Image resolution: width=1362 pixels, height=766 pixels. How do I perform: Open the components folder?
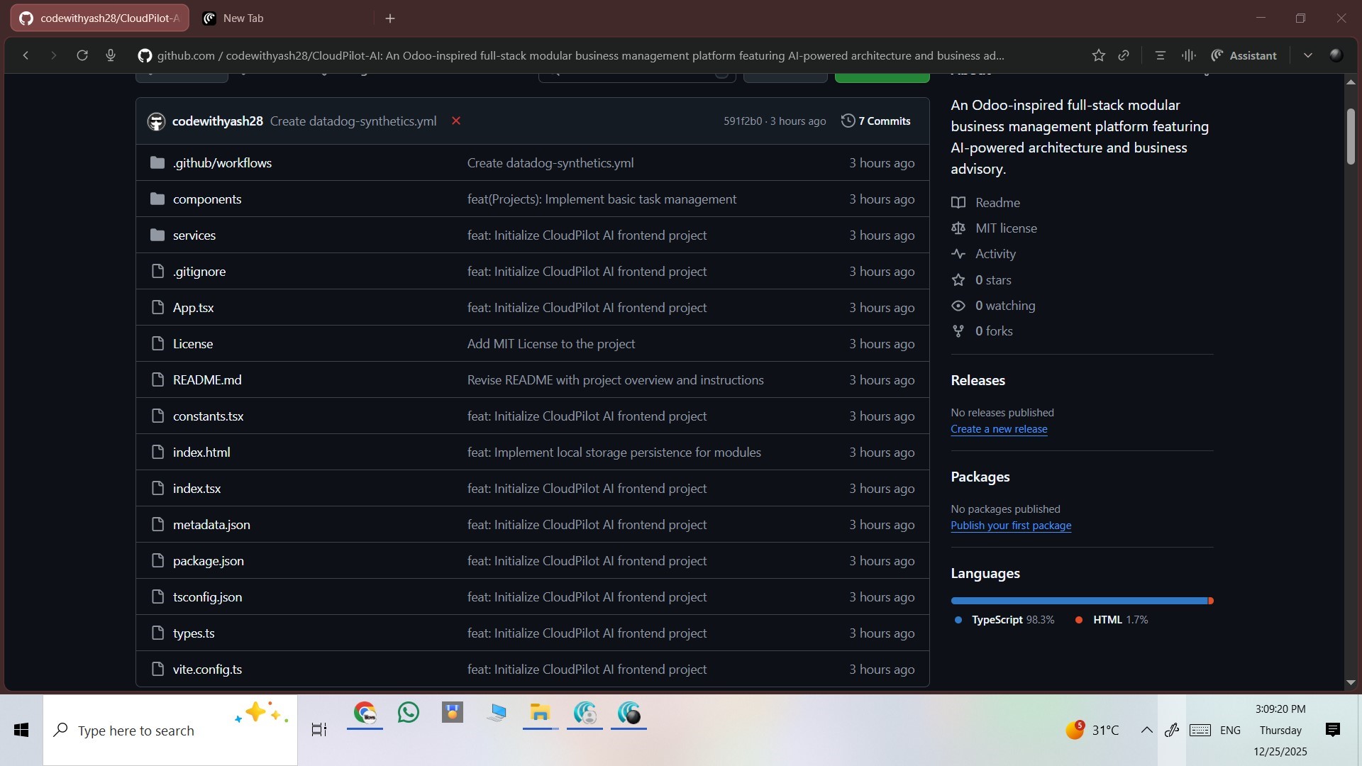pos(207,199)
